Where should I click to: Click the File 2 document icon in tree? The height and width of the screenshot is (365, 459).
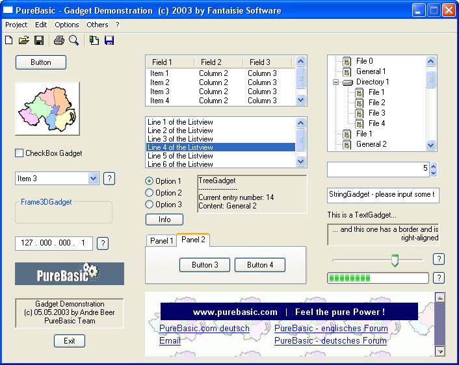(359, 103)
